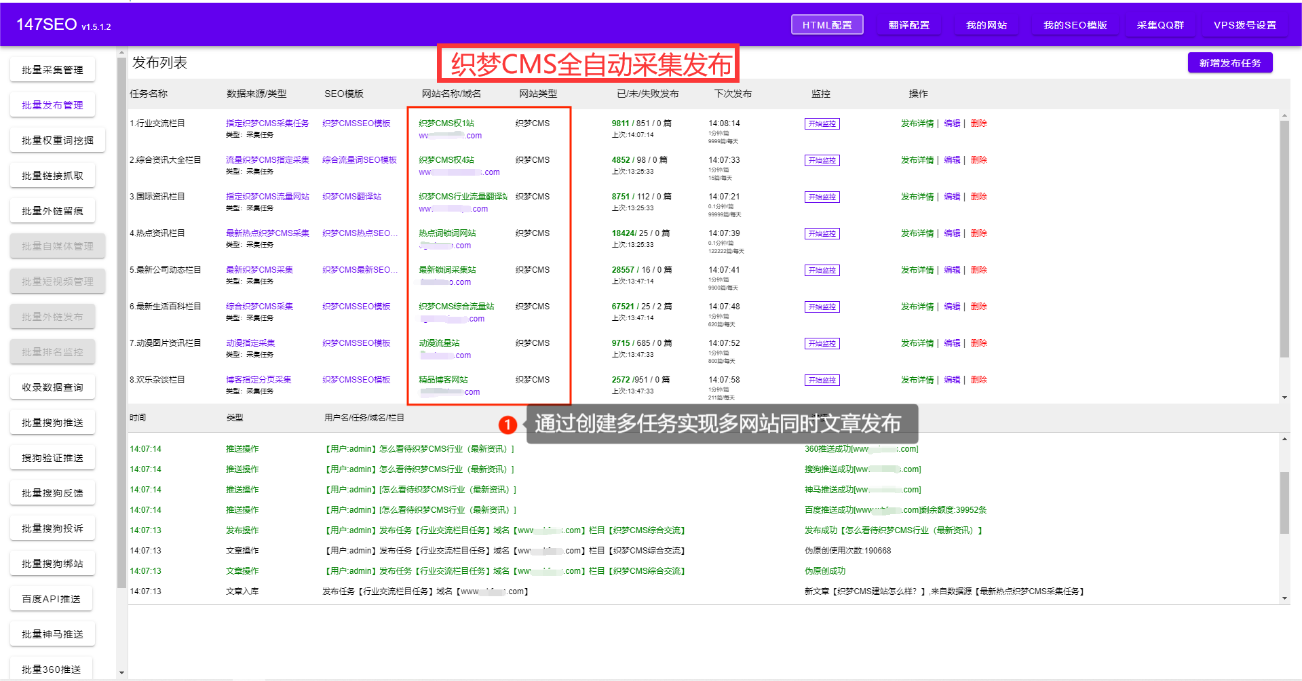Open 热点词锁词网站 entry

(x=447, y=233)
